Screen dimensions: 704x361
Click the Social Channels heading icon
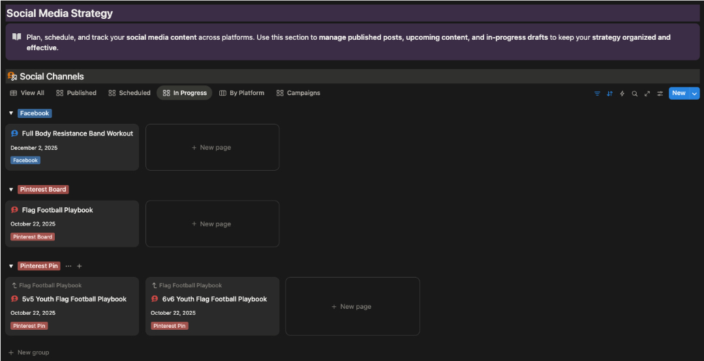click(12, 76)
